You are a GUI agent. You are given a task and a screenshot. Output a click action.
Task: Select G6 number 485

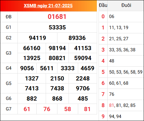click(x=83, y=98)
